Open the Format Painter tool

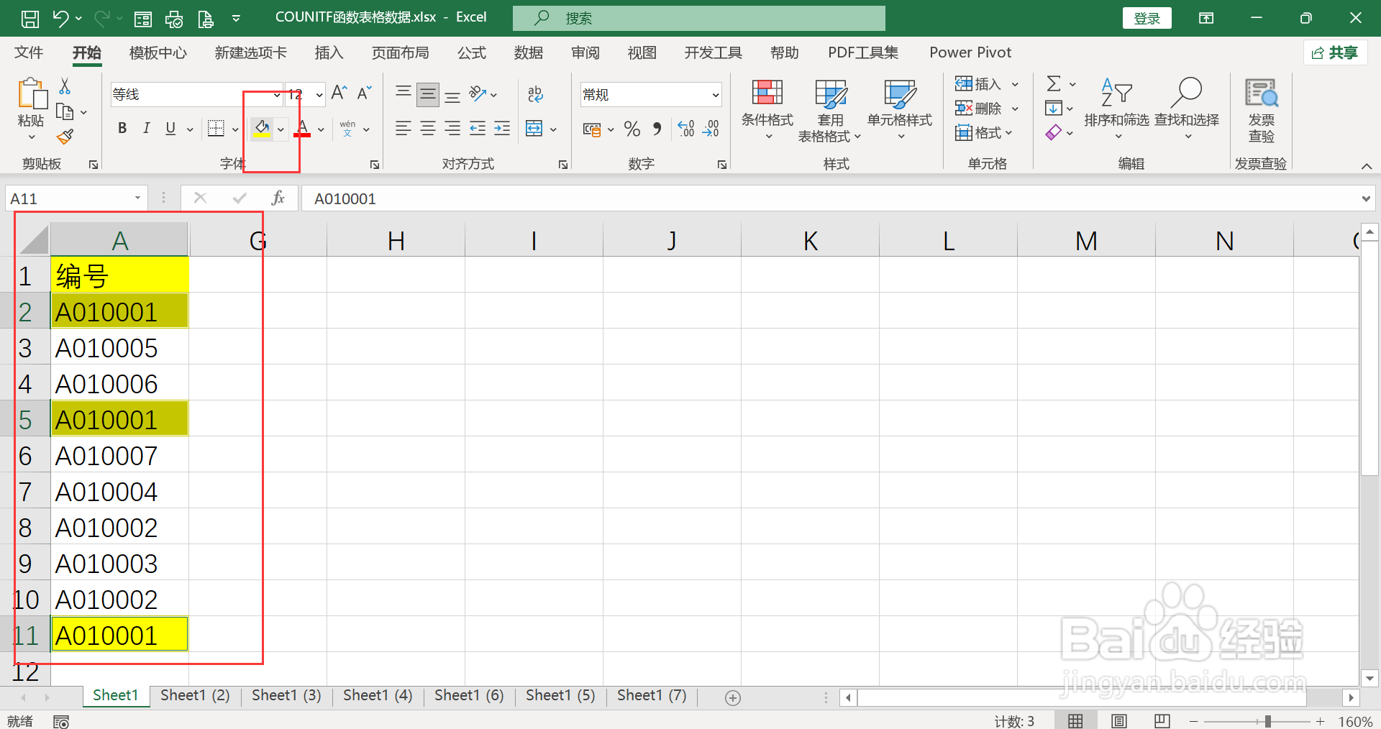(64, 137)
